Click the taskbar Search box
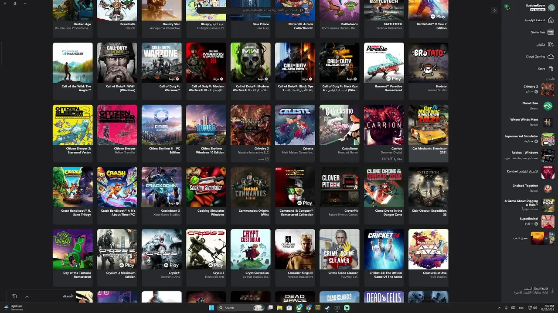The width and height of the screenshot is (558, 313). pos(240,308)
